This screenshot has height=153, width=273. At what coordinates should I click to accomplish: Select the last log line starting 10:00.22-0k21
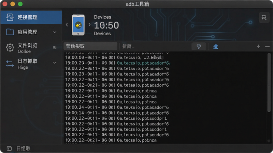click(111, 140)
